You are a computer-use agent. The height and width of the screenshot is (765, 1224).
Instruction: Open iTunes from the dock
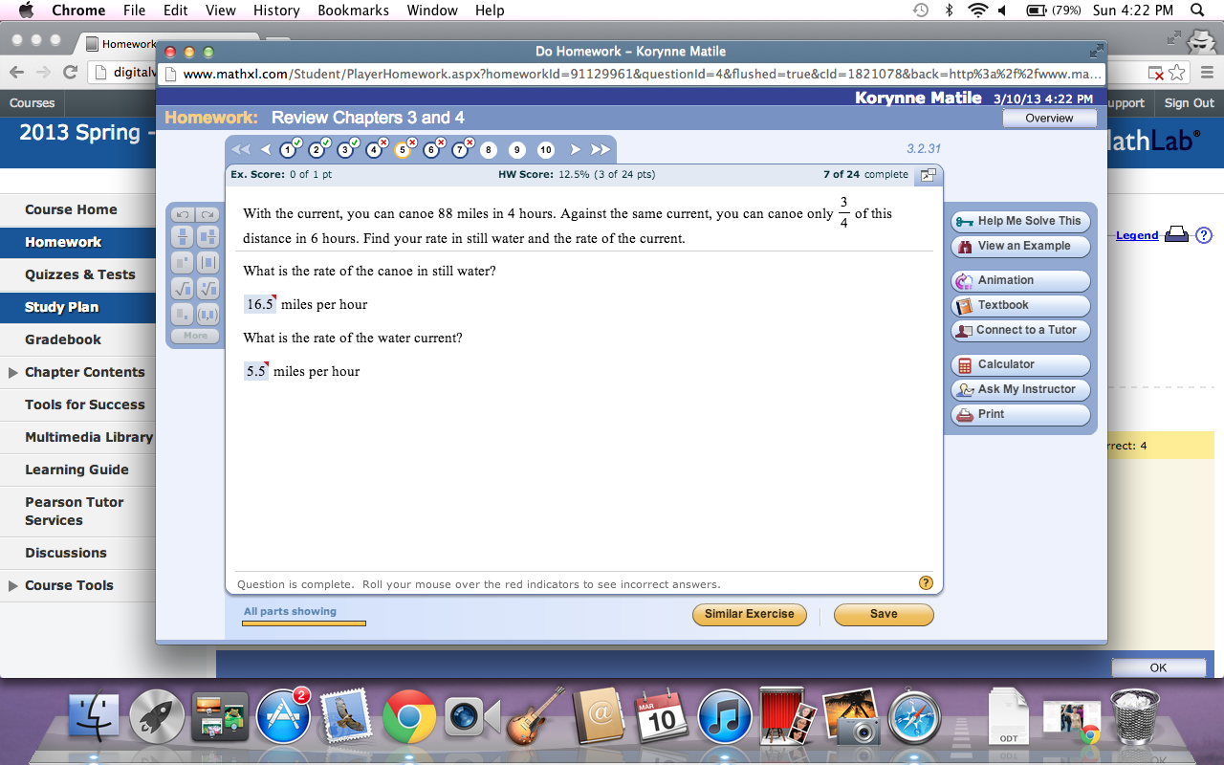(x=726, y=715)
